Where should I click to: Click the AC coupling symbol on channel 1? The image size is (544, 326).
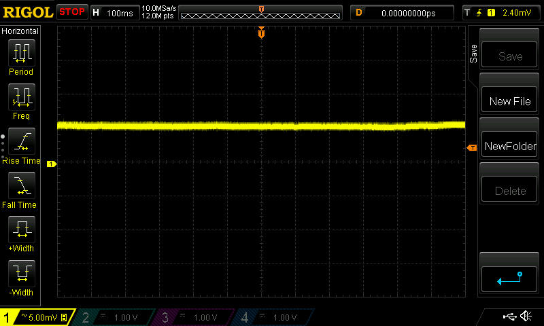24,316
